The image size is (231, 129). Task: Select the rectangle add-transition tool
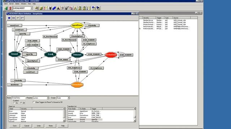14,18
